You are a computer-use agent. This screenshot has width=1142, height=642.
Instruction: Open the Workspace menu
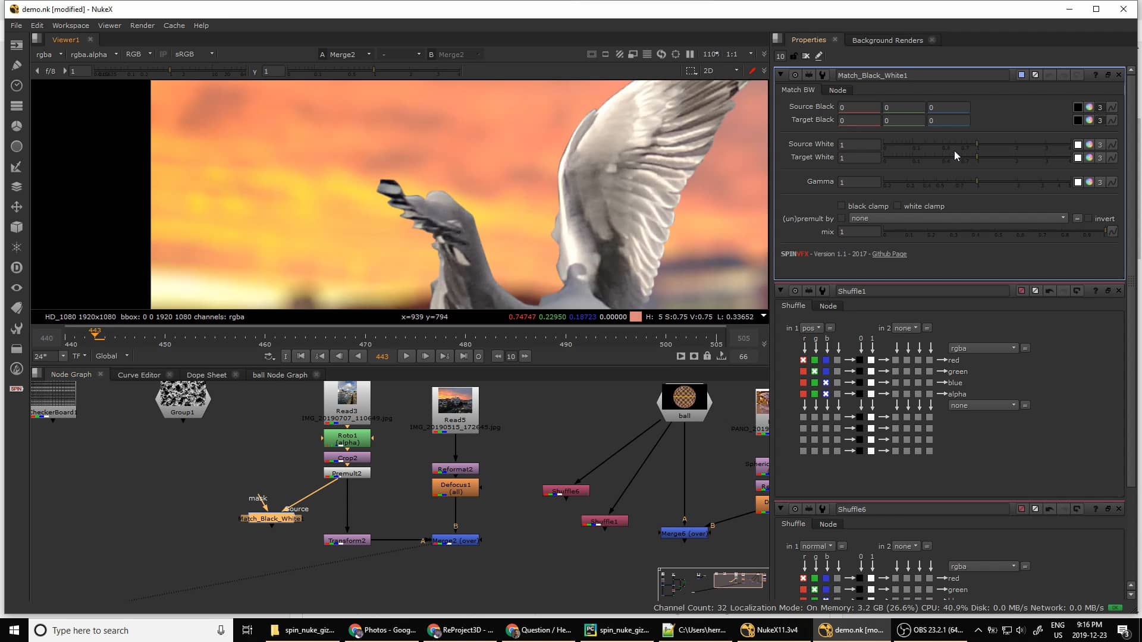[x=70, y=26]
